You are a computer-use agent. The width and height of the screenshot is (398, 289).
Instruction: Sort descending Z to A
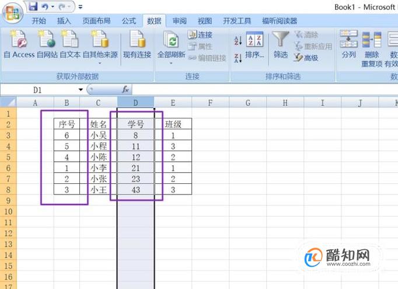click(x=238, y=58)
